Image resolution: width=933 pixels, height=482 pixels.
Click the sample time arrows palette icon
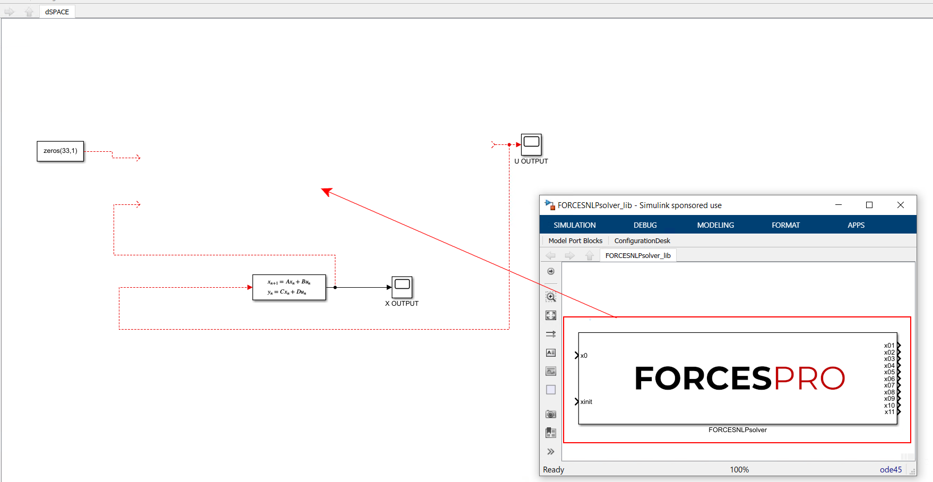coord(551,334)
